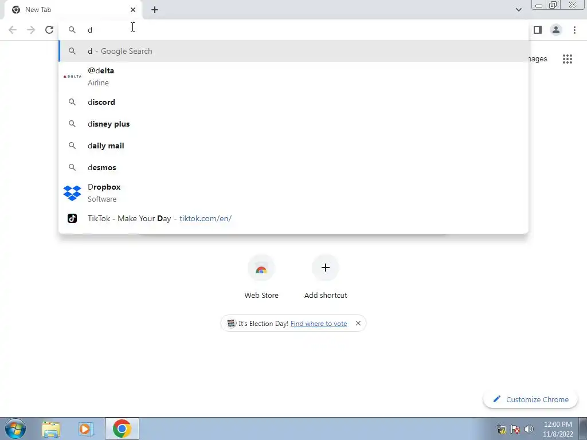This screenshot has width=587, height=440.
Task: Pick the discord suggestion
Action: pyautogui.click(x=293, y=102)
